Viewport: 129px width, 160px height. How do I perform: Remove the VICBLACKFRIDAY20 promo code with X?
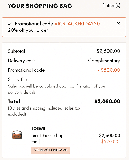point(118,24)
